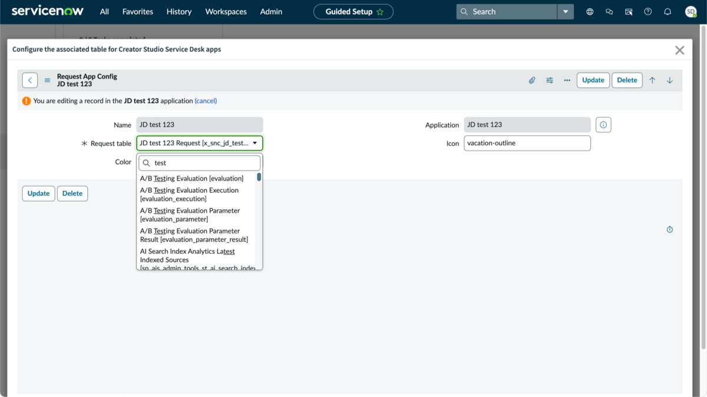Open the Favorites menu
This screenshot has width=707, height=397.
(x=138, y=12)
